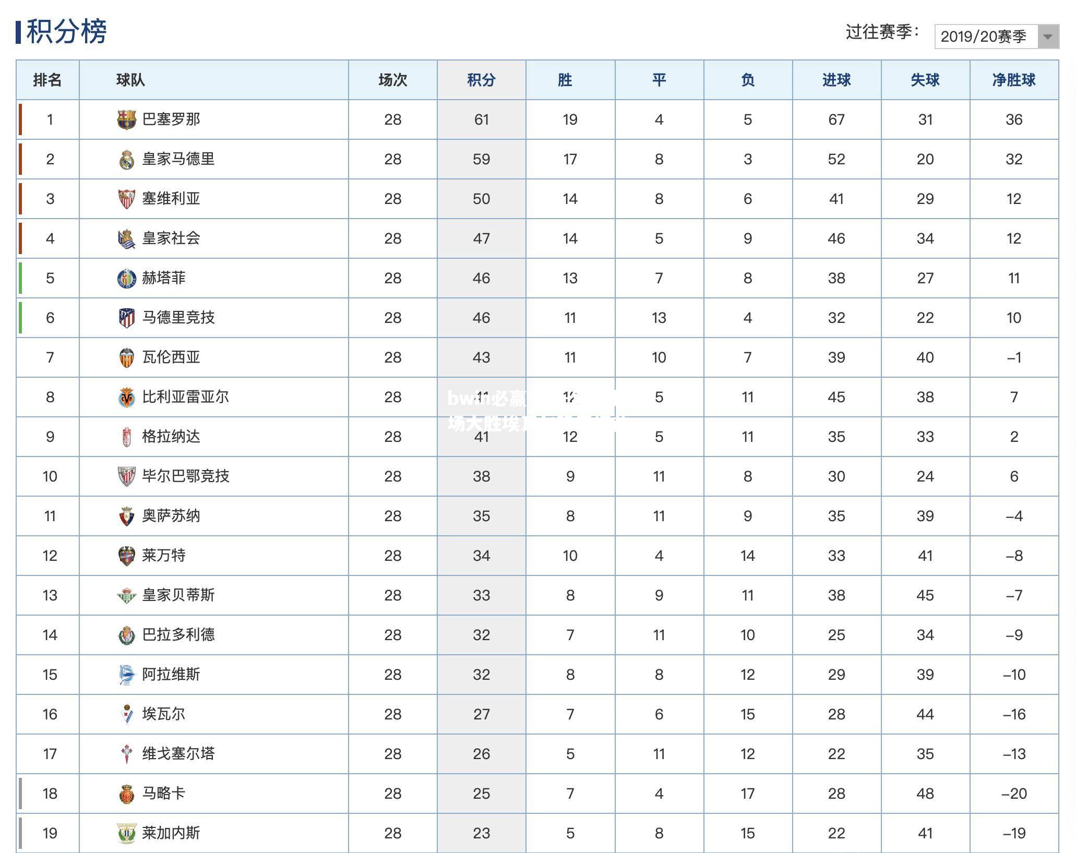The image size is (1076, 853).
Task: Click the 皇家马德里 club crest
Action: [x=126, y=159]
